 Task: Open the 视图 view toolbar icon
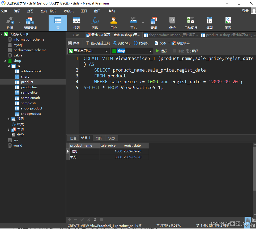point(76,23)
